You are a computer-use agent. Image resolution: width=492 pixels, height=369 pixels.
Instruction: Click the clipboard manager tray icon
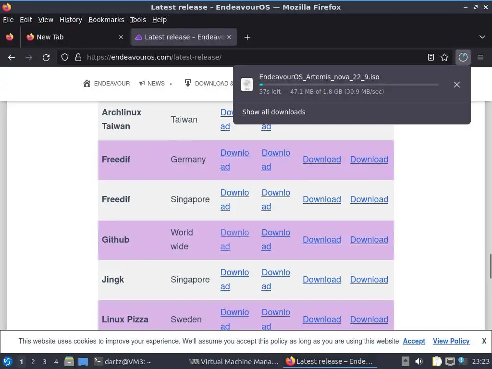coord(437,361)
